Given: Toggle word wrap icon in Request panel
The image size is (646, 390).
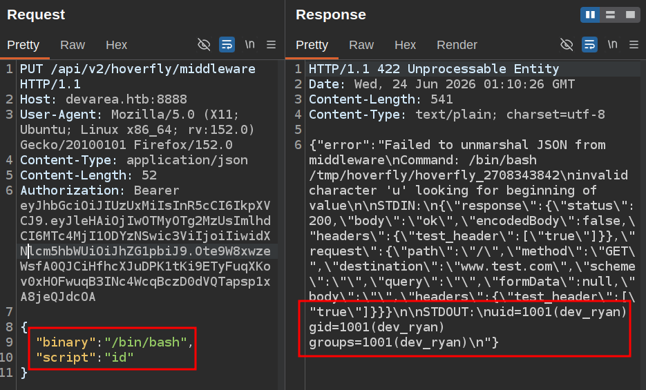Looking at the screenshot, I should [227, 44].
